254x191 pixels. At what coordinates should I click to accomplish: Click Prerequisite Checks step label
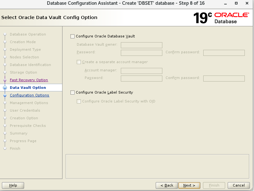28,126
